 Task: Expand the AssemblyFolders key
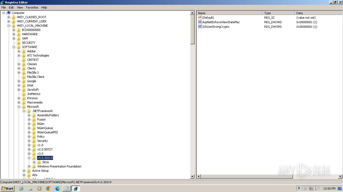tap(29, 115)
